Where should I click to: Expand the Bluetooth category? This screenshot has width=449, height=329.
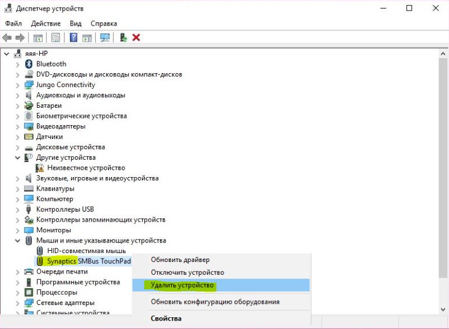[17, 64]
